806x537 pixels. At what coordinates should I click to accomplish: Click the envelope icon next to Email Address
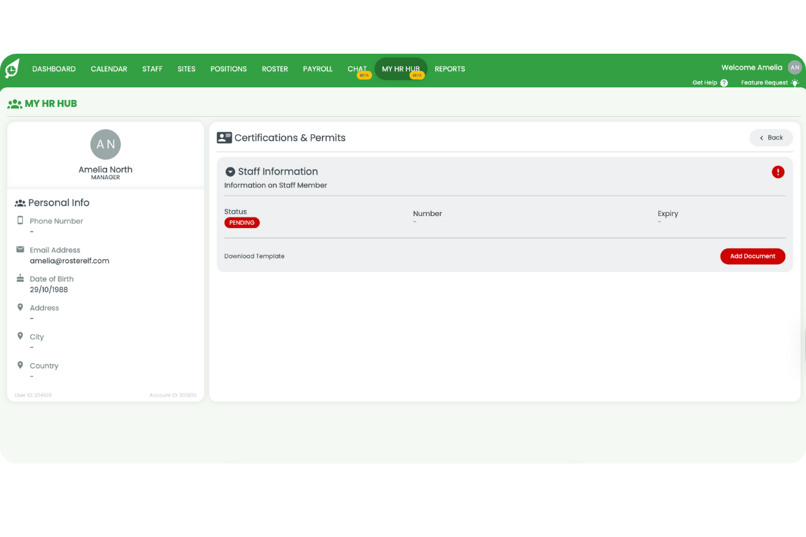[21, 249]
